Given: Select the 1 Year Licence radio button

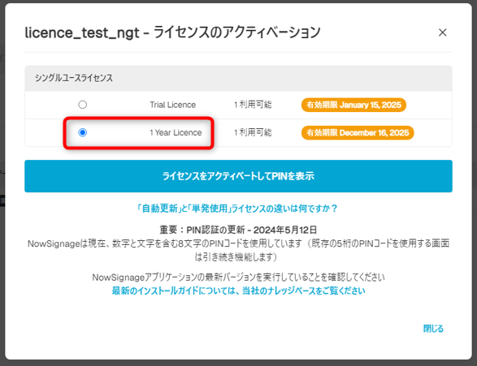Looking at the screenshot, I should (82, 132).
